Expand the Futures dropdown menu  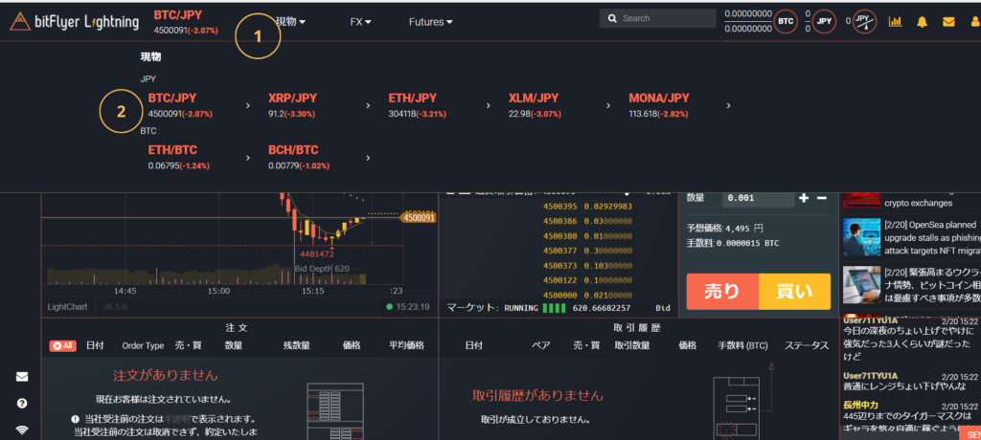click(x=431, y=22)
